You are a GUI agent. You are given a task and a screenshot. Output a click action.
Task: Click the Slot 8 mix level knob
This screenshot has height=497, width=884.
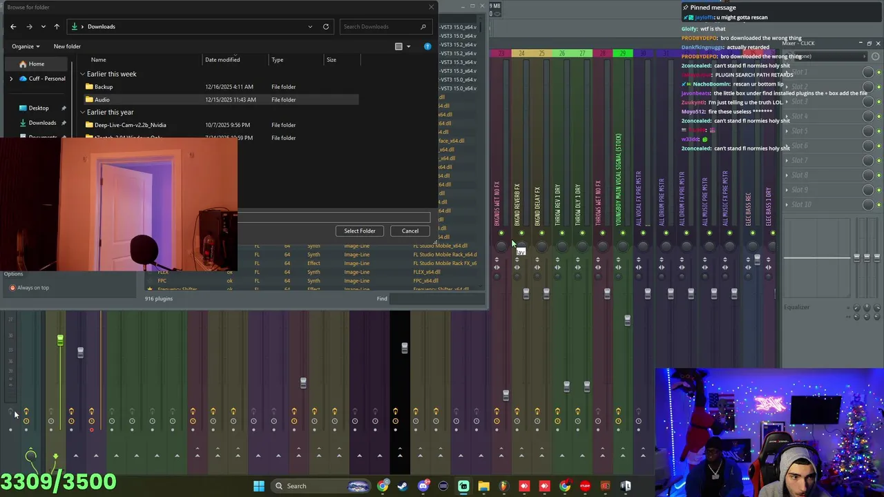pos(868,175)
